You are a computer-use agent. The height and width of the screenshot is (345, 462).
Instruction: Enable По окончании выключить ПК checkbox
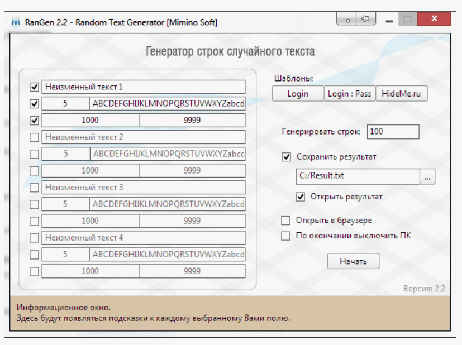285,236
